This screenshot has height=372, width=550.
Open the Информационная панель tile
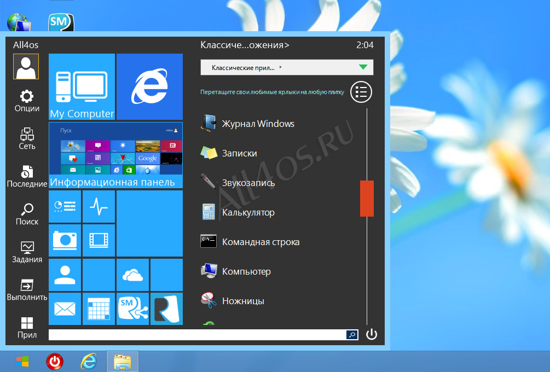116,155
